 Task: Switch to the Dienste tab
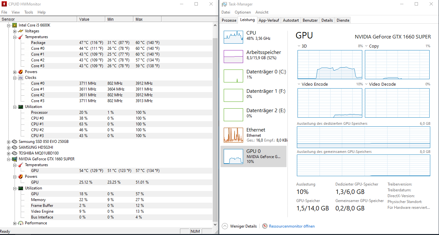[x=343, y=20]
